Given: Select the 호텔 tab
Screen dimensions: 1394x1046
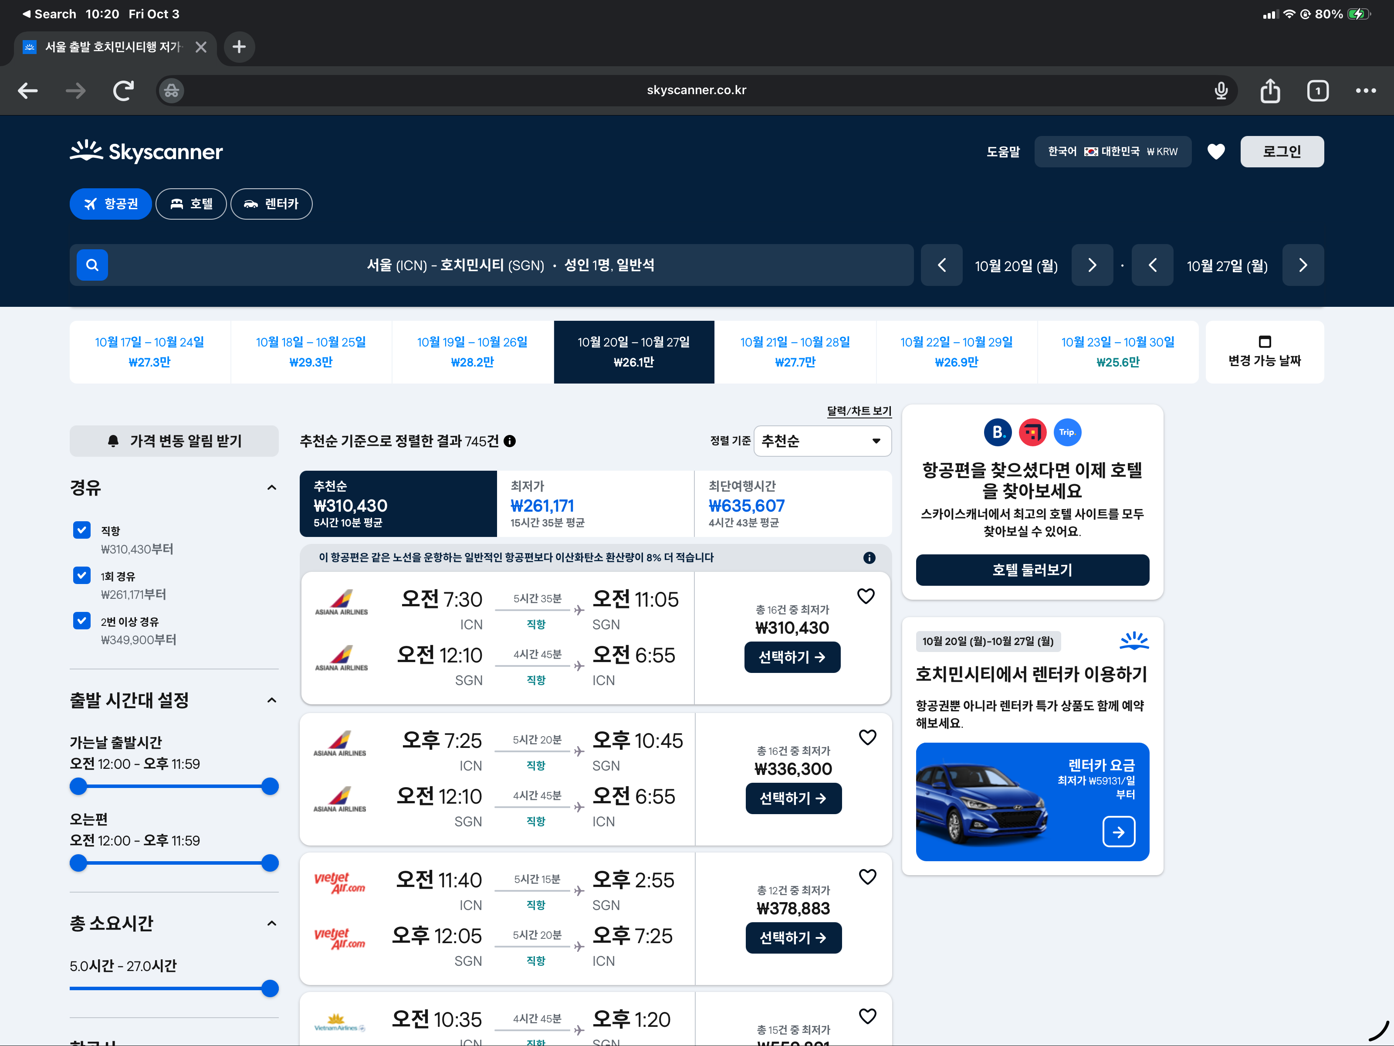Looking at the screenshot, I should pyautogui.click(x=191, y=204).
